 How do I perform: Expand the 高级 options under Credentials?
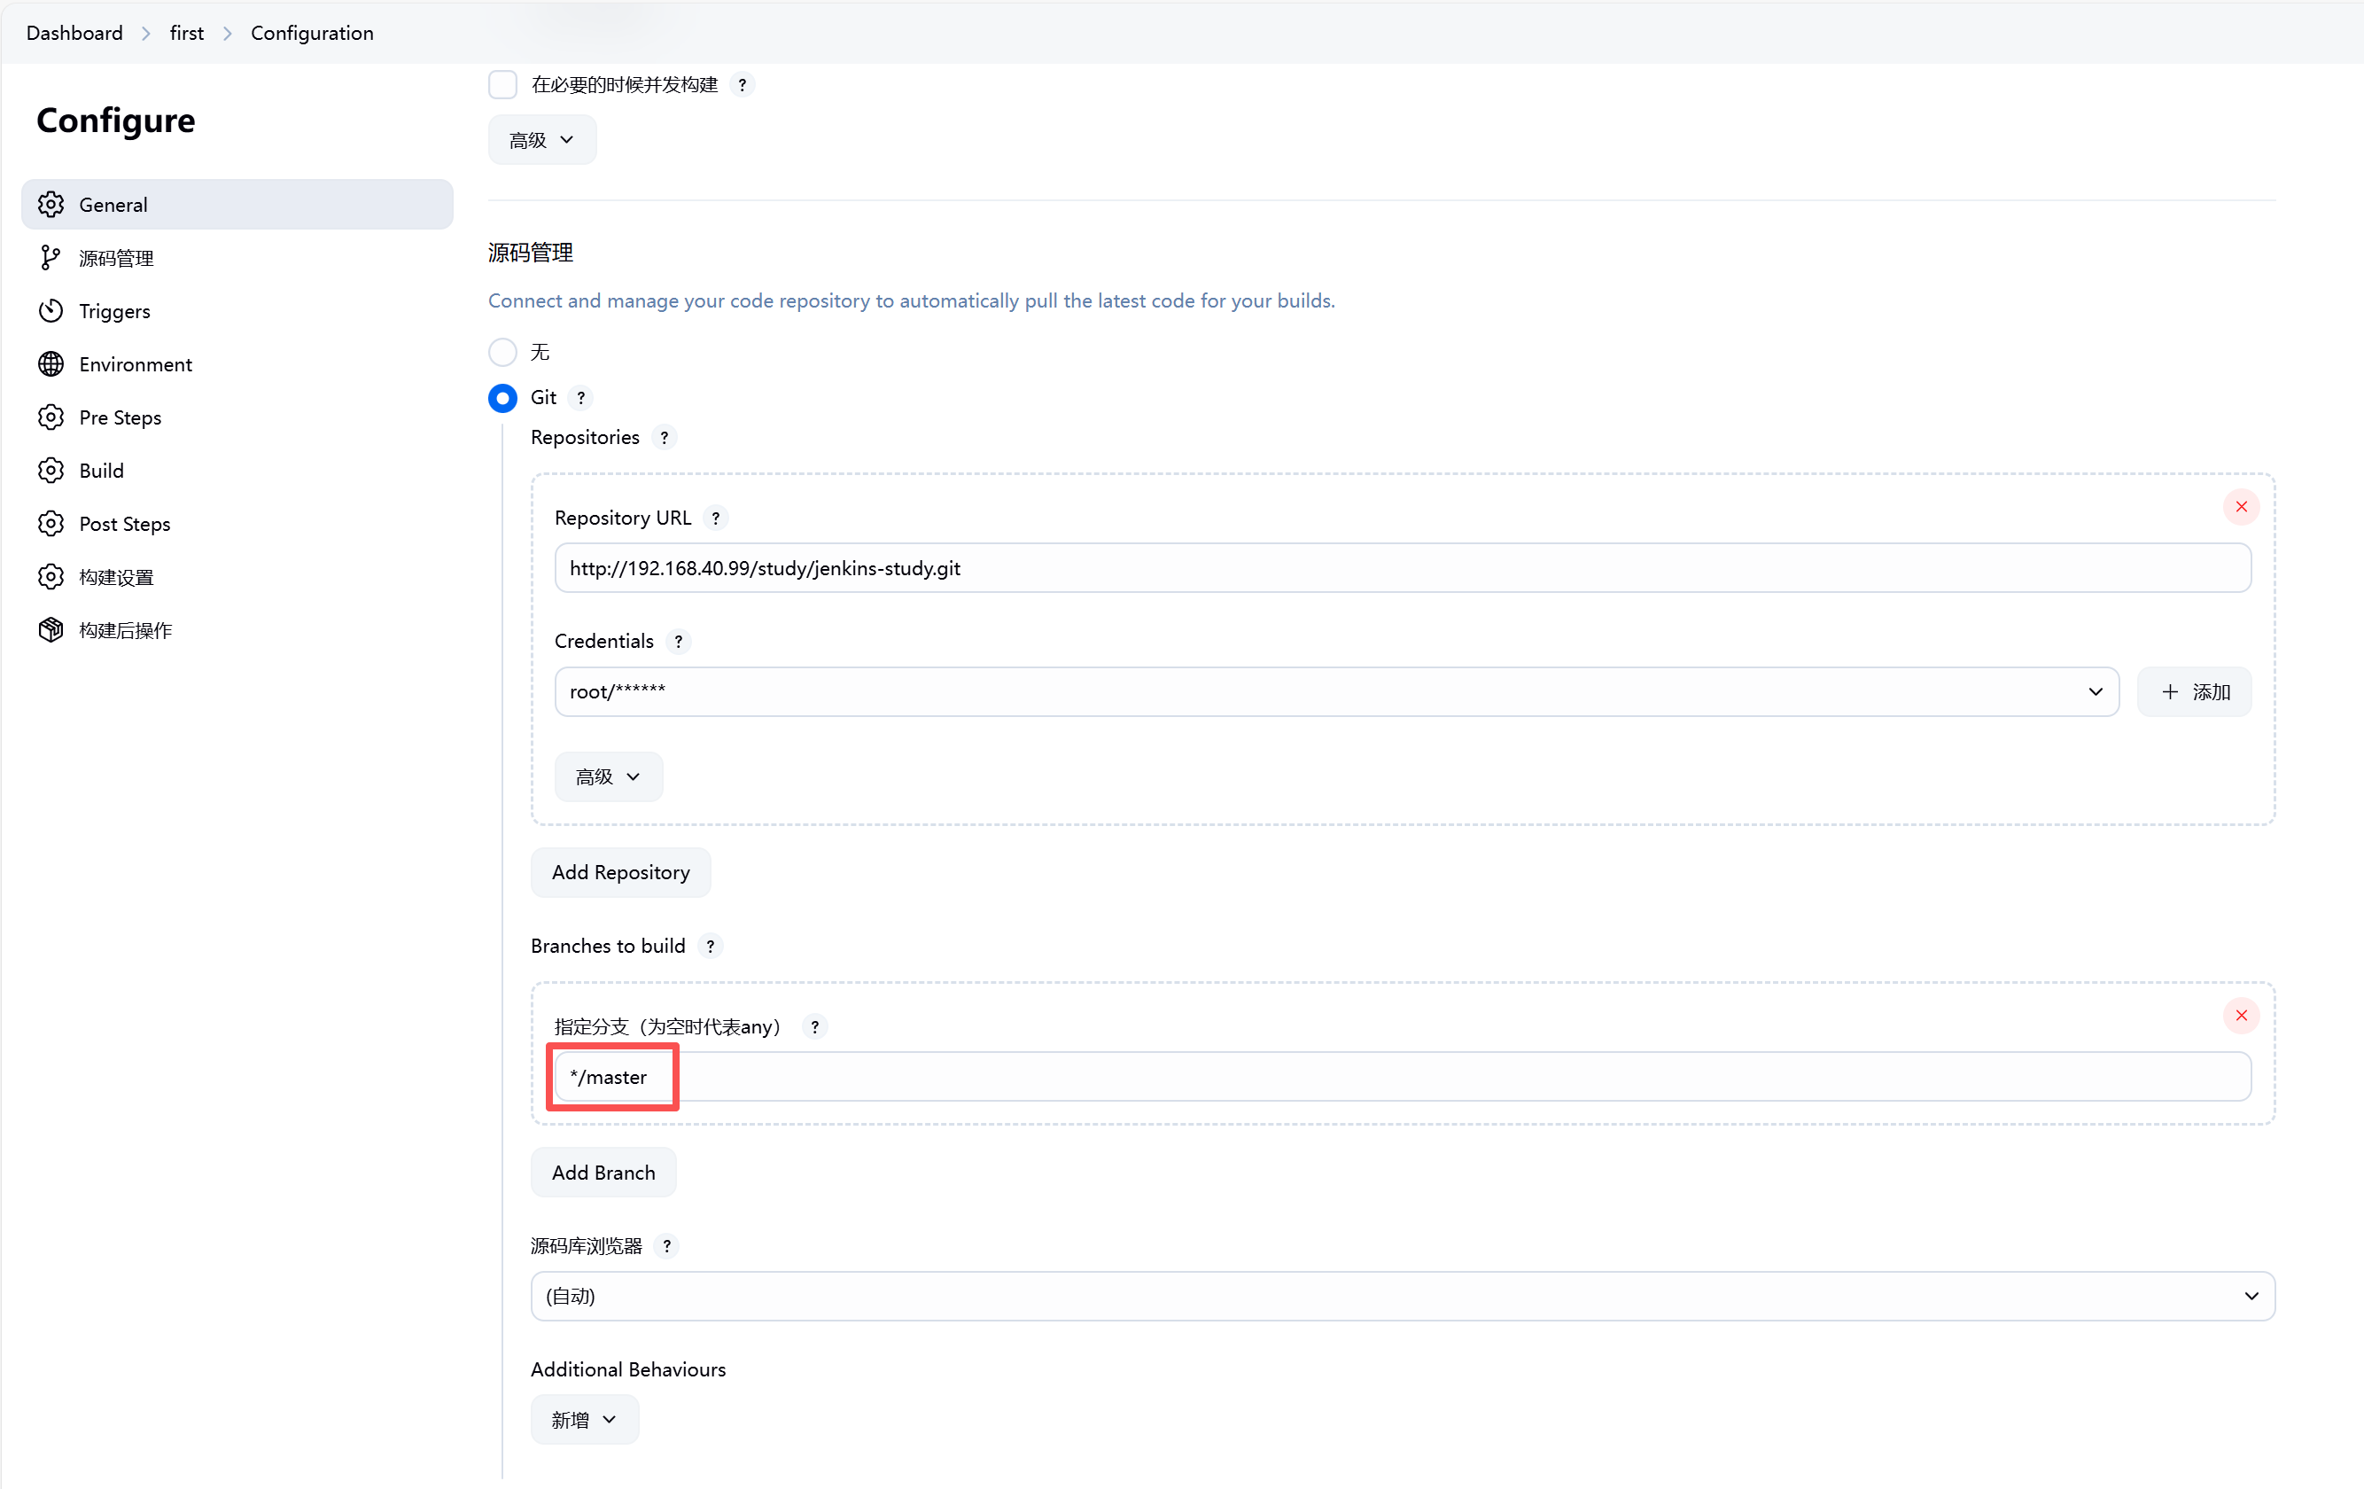pyautogui.click(x=608, y=777)
